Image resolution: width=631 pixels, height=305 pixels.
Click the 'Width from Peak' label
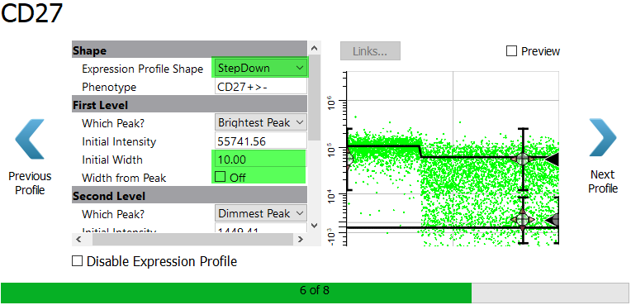click(x=124, y=178)
